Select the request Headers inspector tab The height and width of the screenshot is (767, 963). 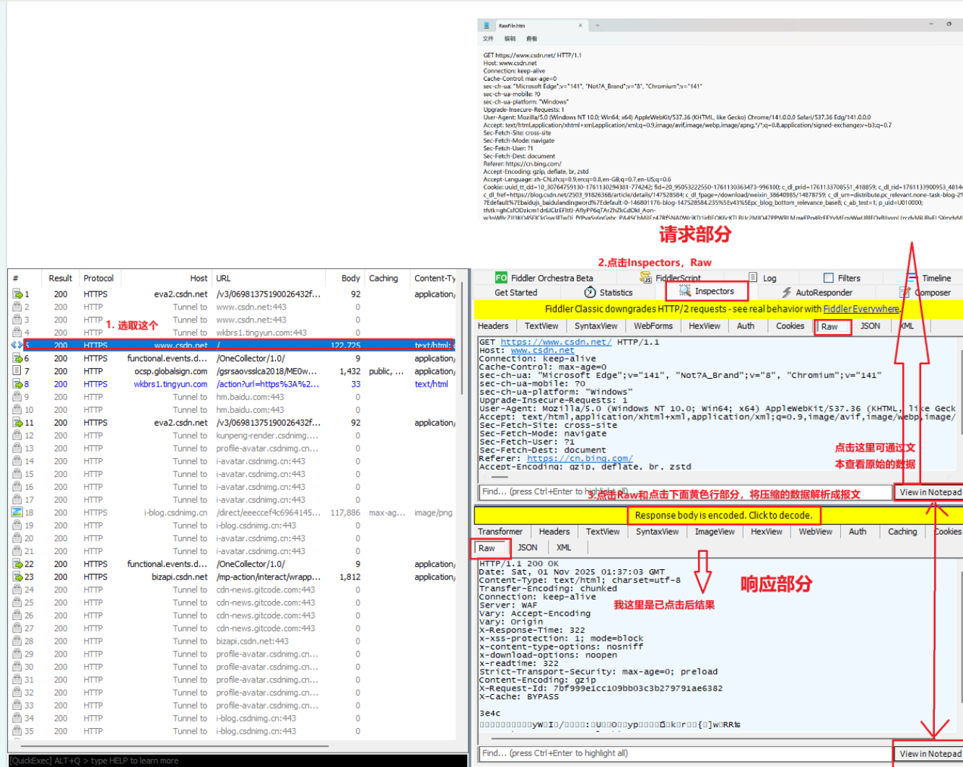point(493,326)
